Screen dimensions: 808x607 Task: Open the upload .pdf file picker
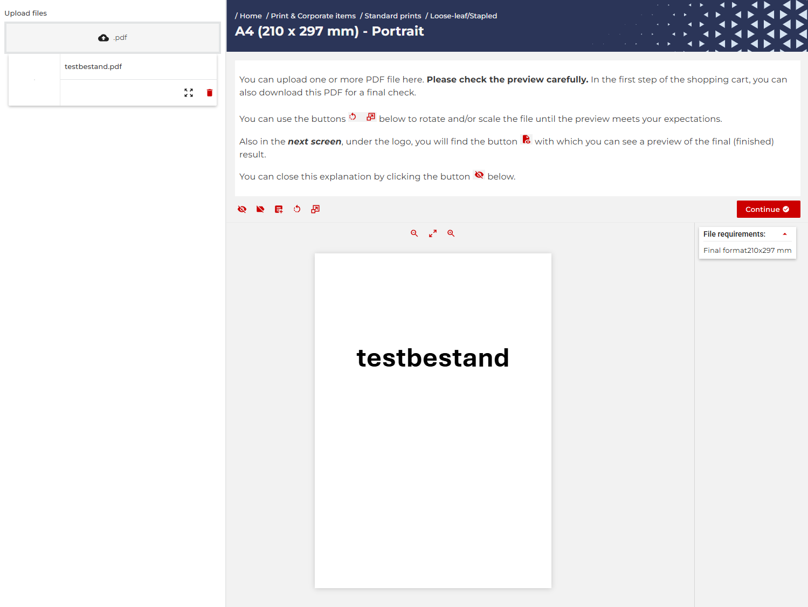point(112,37)
